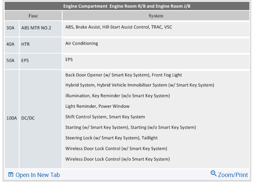Viewport: 261px width, 187px height.
Task: Select the ABS MTR NO.2 fuse name
Action: pyautogui.click(x=36, y=28)
